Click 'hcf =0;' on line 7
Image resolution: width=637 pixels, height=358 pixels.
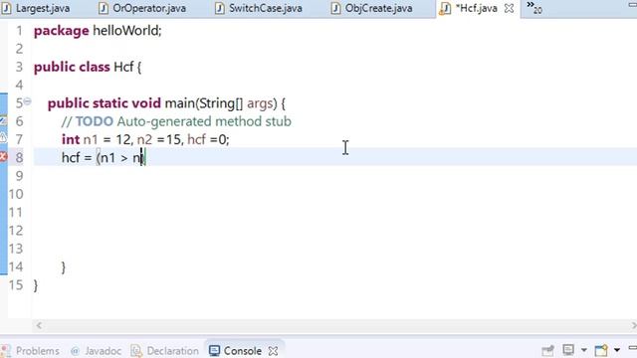pos(208,139)
